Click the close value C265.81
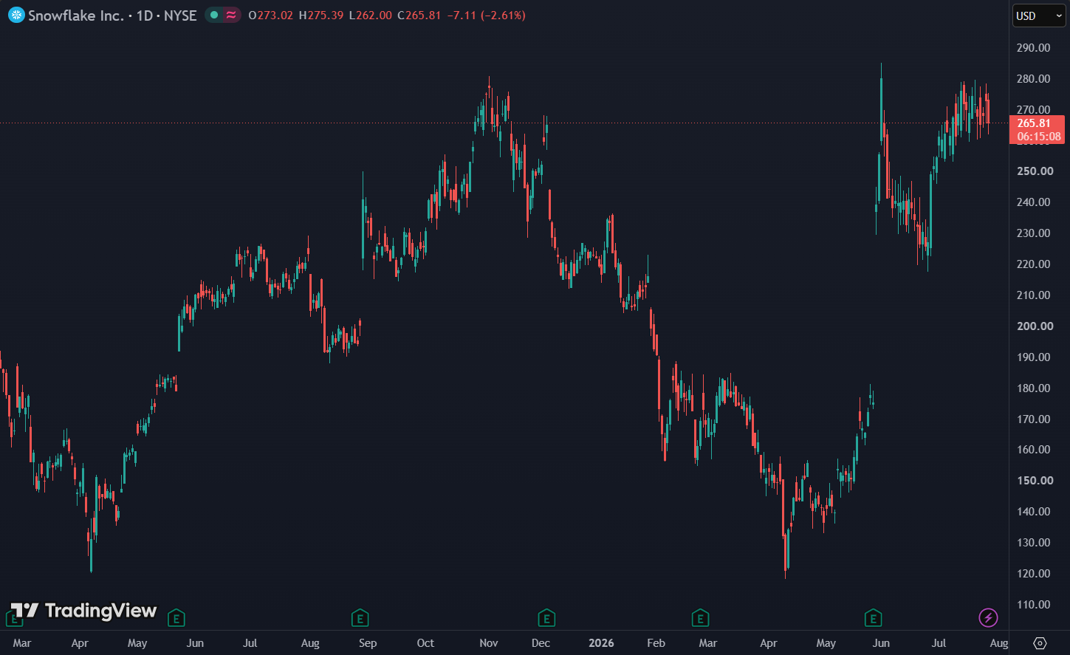1070x655 pixels. [419, 16]
